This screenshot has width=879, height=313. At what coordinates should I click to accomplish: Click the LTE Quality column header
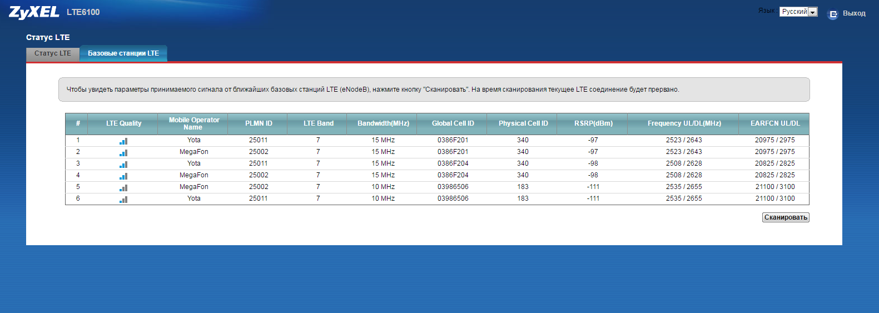124,123
